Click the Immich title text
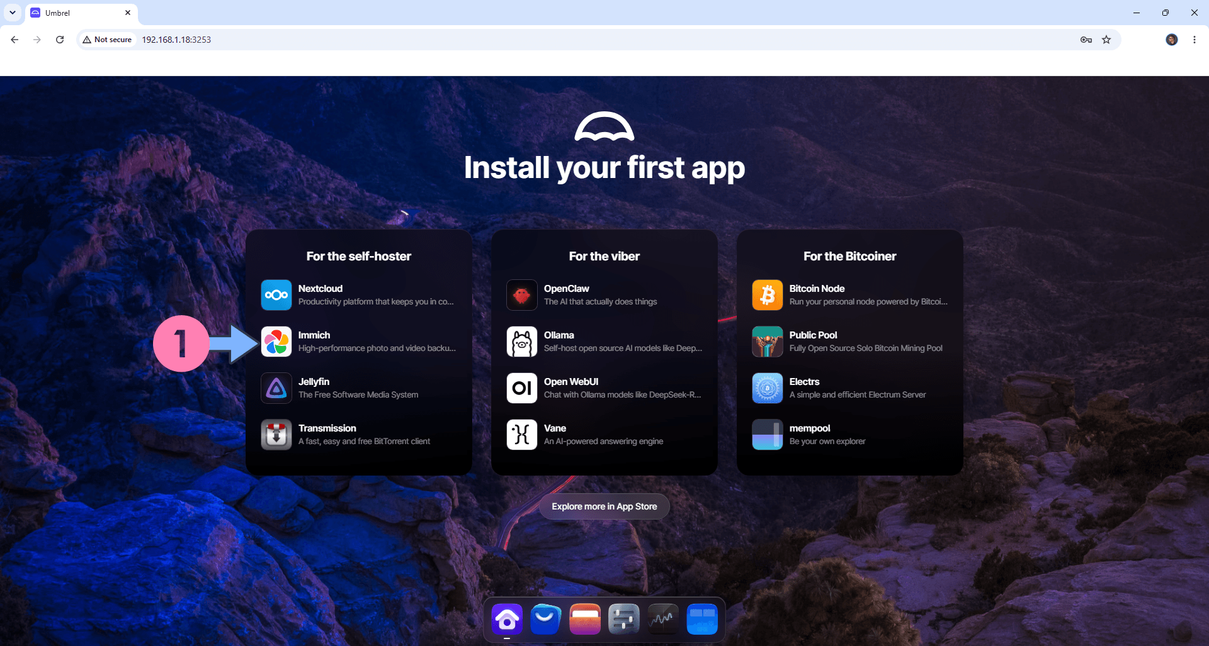 pyautogui.click(x=314, y=335)
